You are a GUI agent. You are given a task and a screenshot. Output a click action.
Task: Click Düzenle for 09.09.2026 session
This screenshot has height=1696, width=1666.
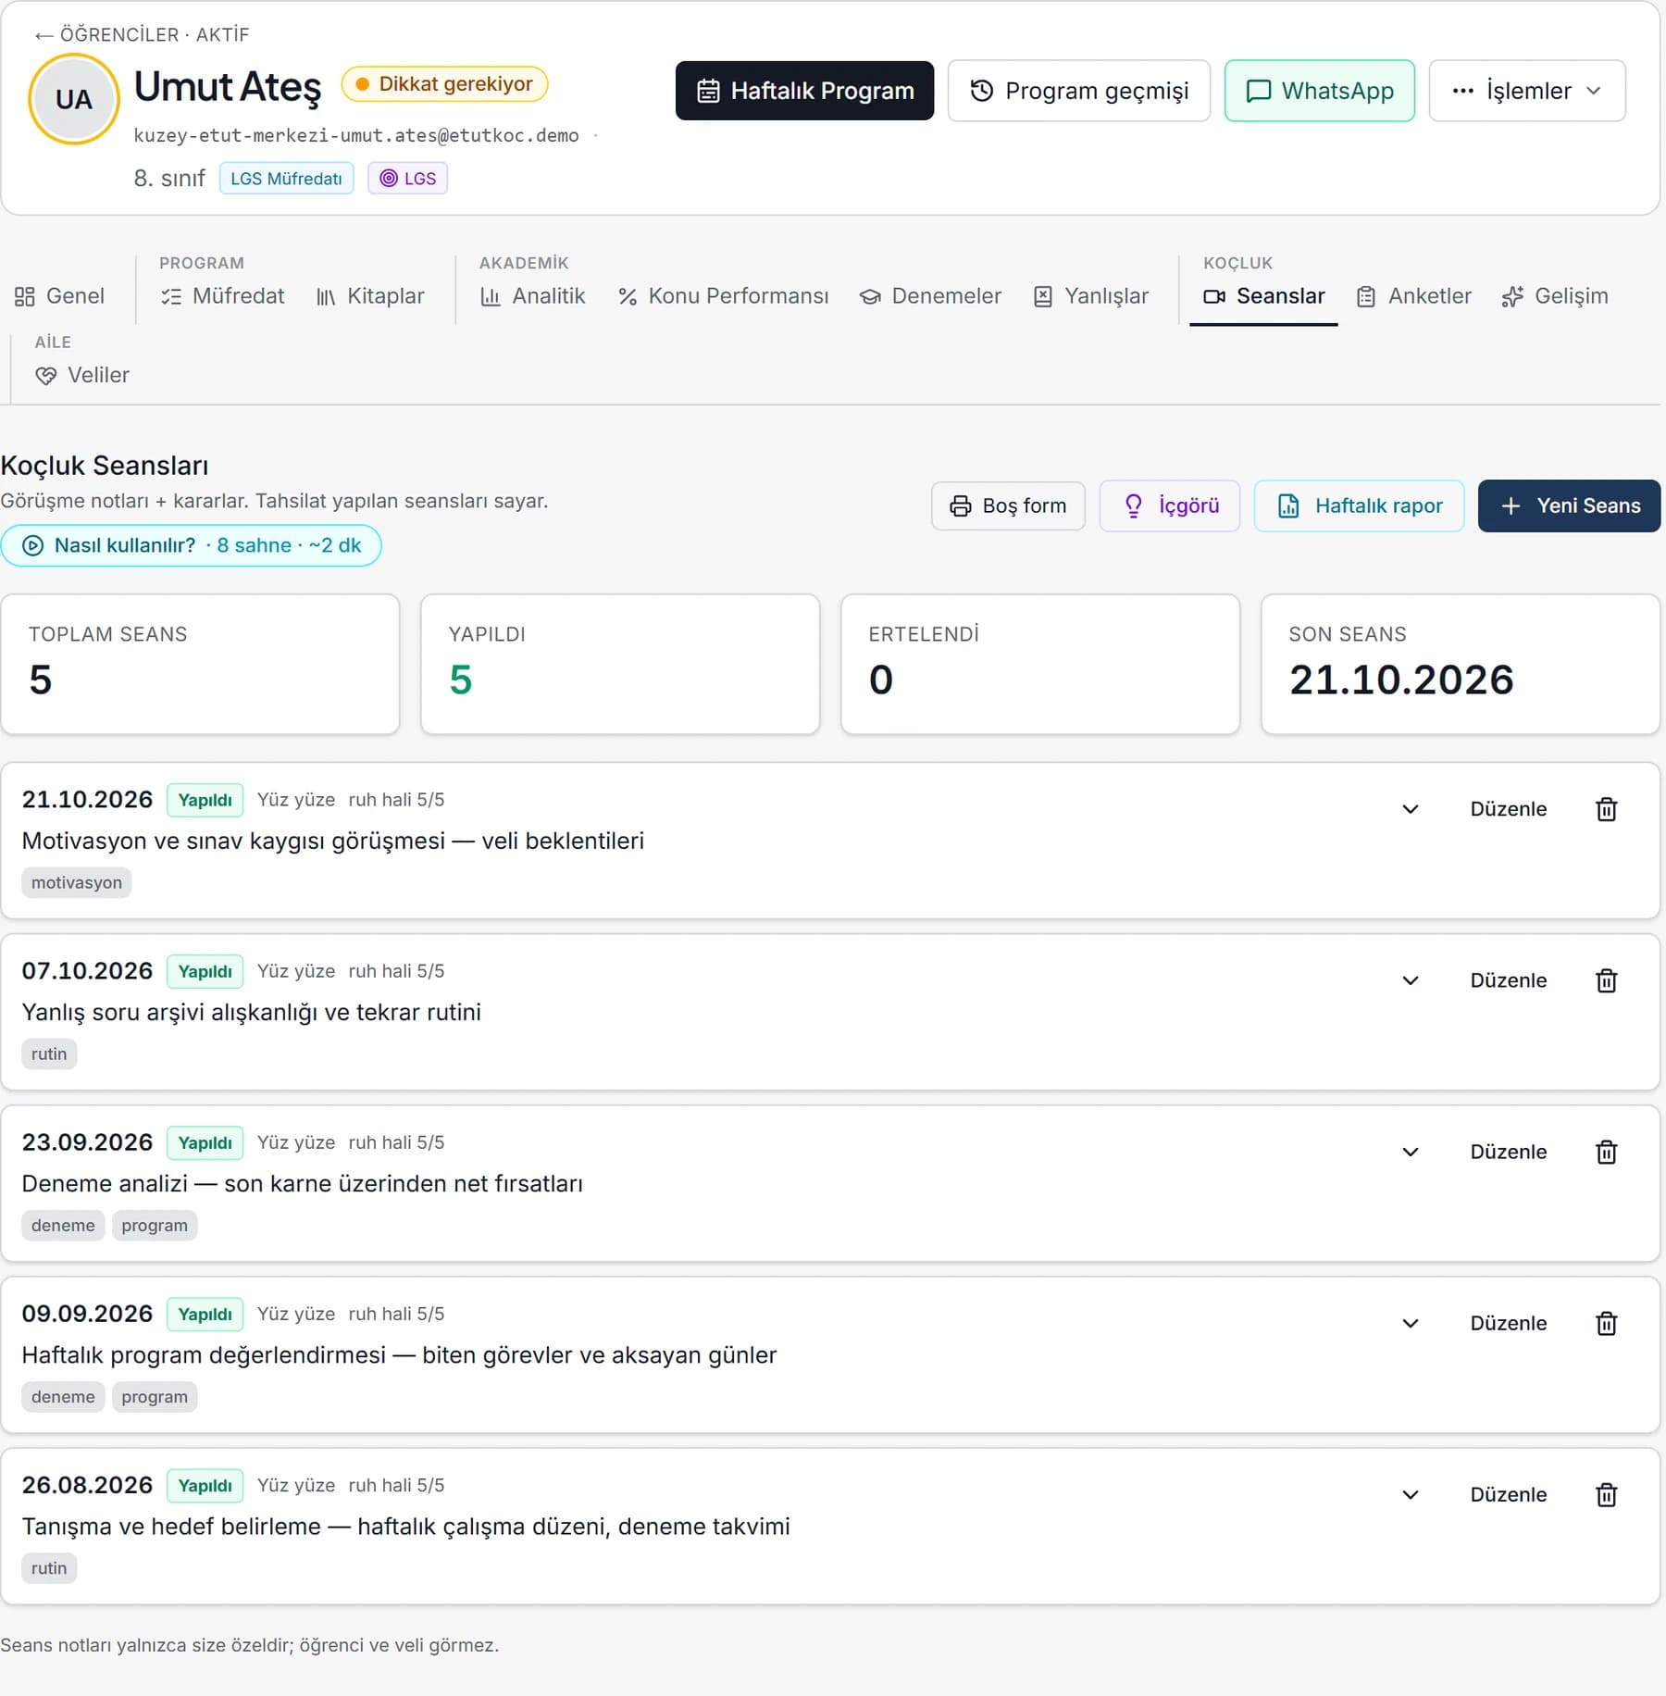pyautogui.click(x=1508, y=1323)
